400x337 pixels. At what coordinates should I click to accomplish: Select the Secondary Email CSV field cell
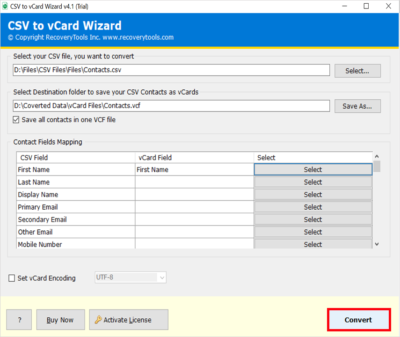(x=76, y=220)
